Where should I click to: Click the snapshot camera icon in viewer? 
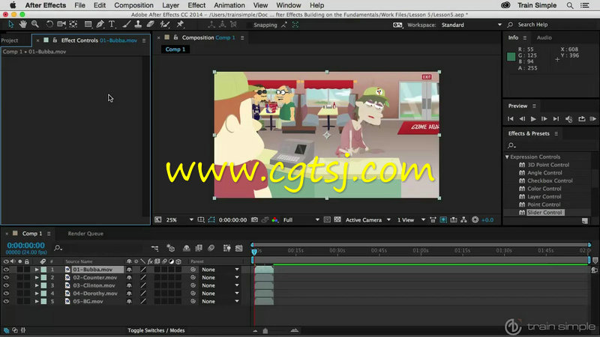pyautogui.click(x=254, y=219)
